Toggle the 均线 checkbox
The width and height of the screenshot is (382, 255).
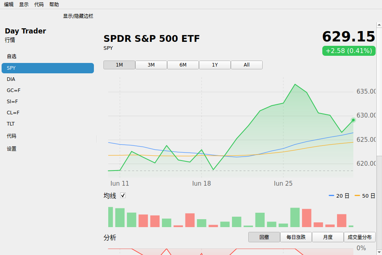(x=123, y=196)
